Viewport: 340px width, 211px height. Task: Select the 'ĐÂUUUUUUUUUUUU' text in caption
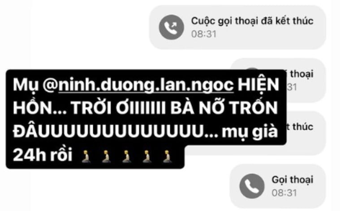[108, 131]
